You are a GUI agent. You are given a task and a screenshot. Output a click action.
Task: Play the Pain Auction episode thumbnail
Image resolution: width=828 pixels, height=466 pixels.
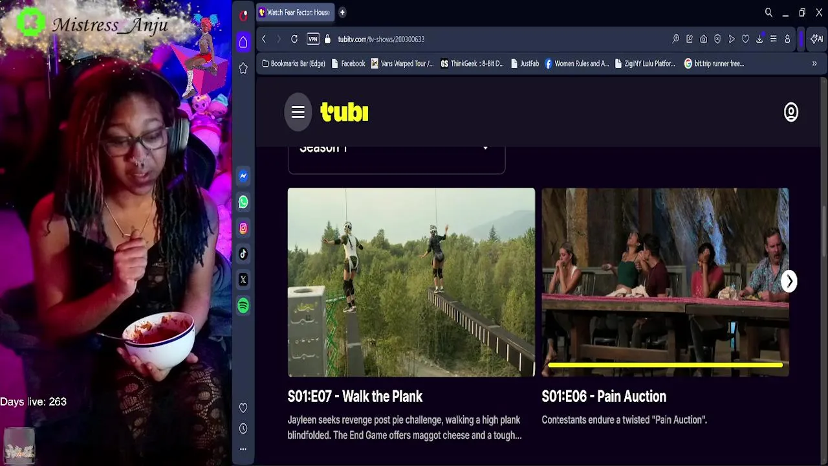(665, 282)
